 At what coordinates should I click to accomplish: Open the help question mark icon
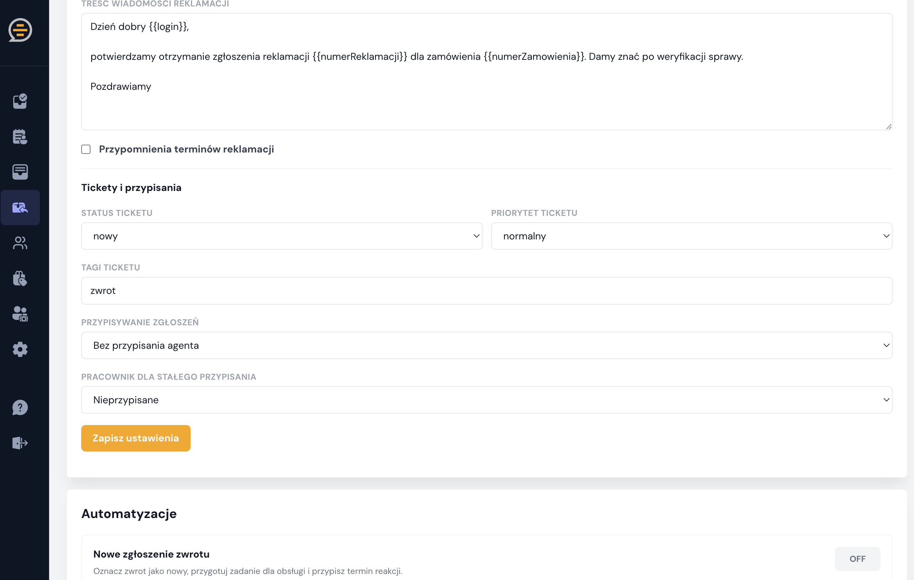(20, 408)
